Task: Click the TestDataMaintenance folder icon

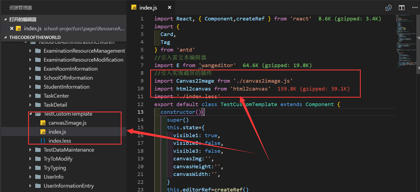Action: 38,150
